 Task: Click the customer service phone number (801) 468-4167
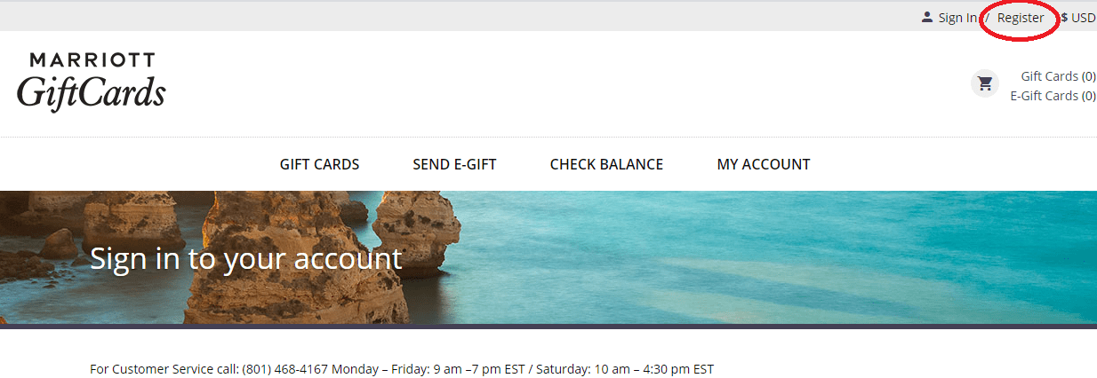285,369
